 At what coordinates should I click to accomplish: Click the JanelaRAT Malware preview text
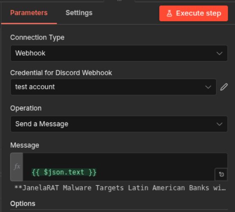pyautogui.click(x=120, y=188)
